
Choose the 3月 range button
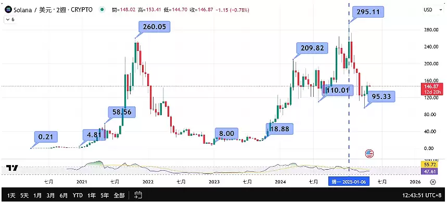pyautogui.click(x=50, y=195)
